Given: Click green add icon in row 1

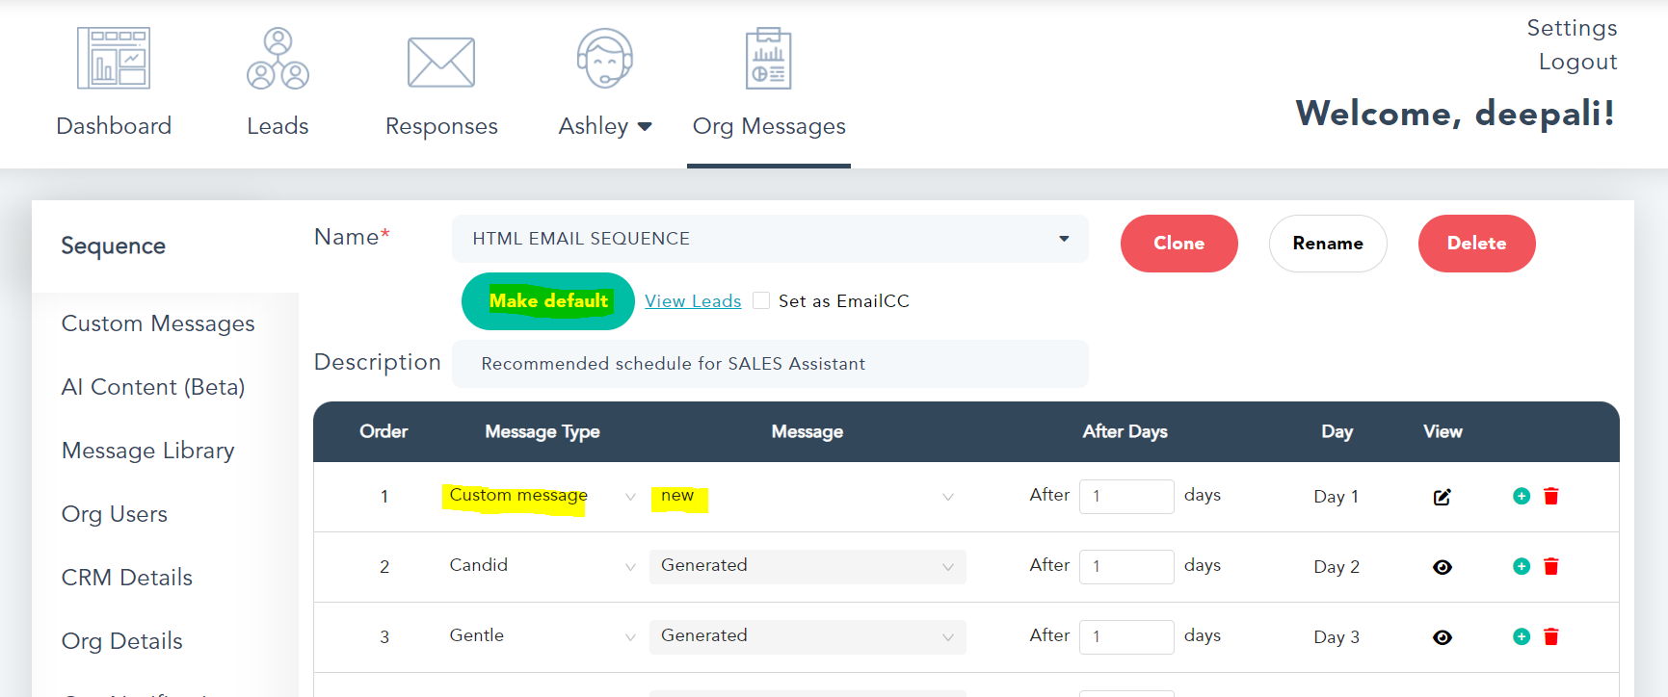Looking at the screenshot, I should 1521,496.
